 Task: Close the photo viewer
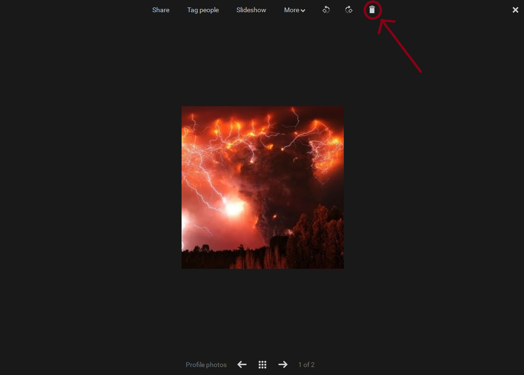tap(516, 10)
